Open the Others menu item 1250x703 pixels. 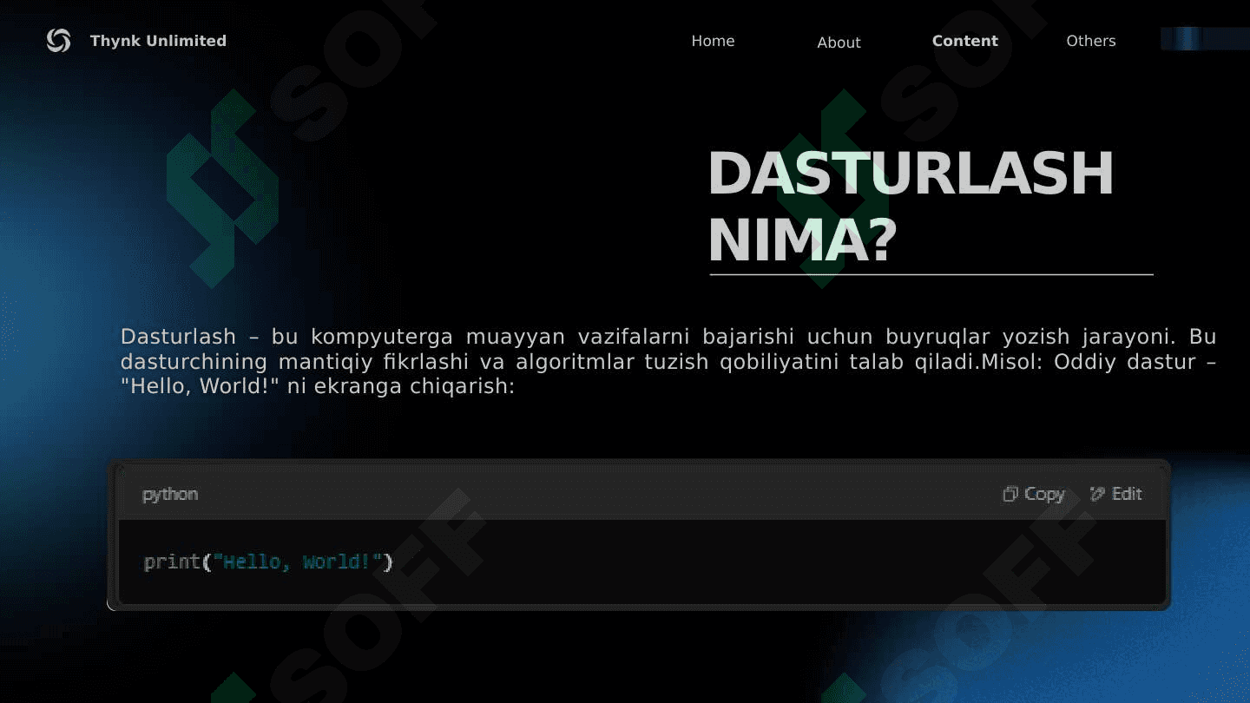pyautogui.click(x=1090, y=41)
